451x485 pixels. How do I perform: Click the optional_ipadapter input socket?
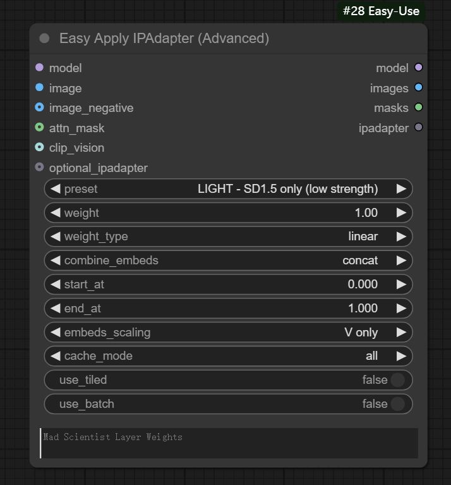tap(39, 168)
